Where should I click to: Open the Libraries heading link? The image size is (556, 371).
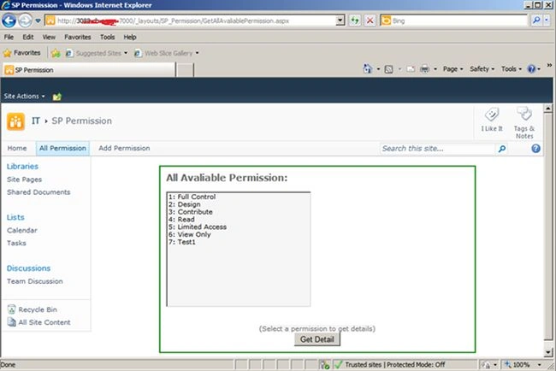22,166
